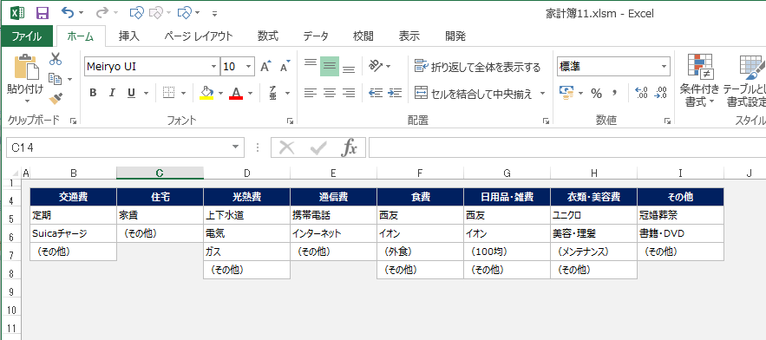This screenshot has width=766, height=340.
Task: Toggle Italic formatting
Action: point(112,93)
